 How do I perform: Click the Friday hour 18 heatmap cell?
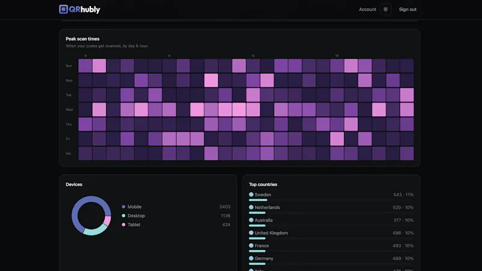click(x=337, y=139)
